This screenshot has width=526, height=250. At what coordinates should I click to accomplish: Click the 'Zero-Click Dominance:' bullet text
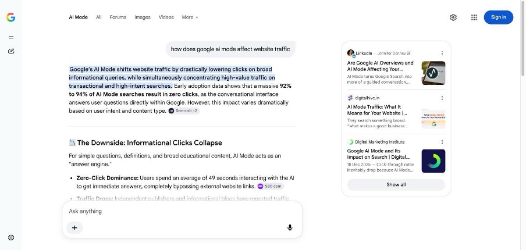tap(108, 178)
